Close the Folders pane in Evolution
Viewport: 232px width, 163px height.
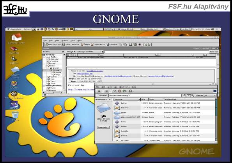63,52
